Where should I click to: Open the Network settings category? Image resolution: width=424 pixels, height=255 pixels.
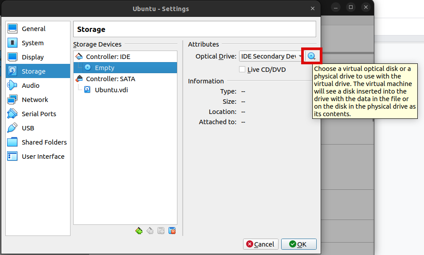click(x=38, y=99)
